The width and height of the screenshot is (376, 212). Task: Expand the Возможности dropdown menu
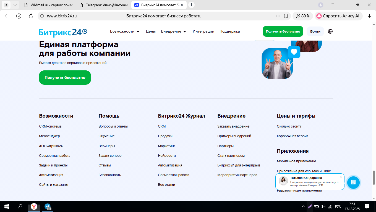click(124, 31)
